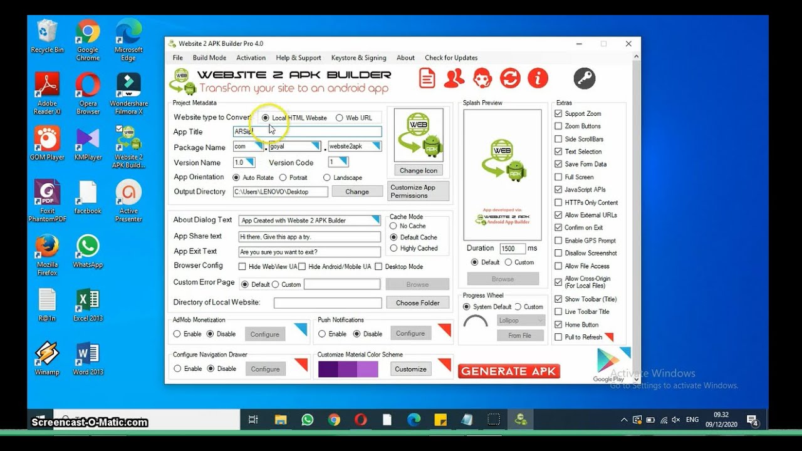Expand the 'goyal' package name dropdown

pos(315,146)
